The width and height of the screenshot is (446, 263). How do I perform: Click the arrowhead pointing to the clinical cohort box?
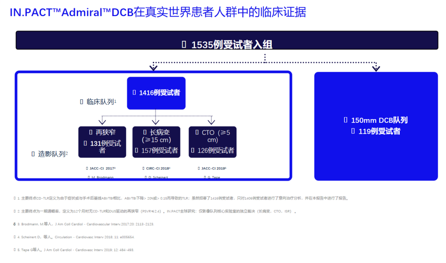click(153, 67)
